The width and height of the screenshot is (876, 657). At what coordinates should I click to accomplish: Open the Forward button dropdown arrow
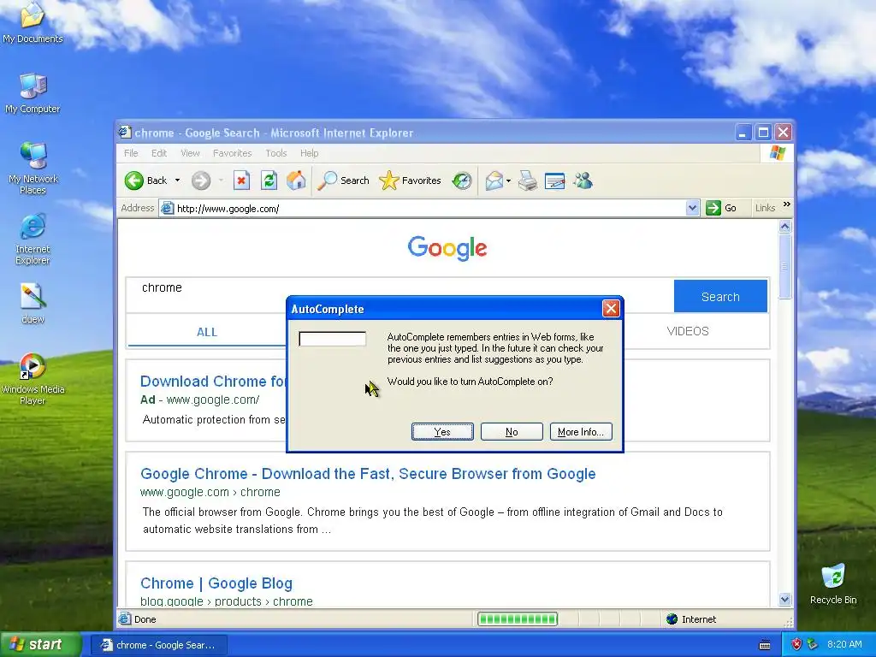point(221,181)
